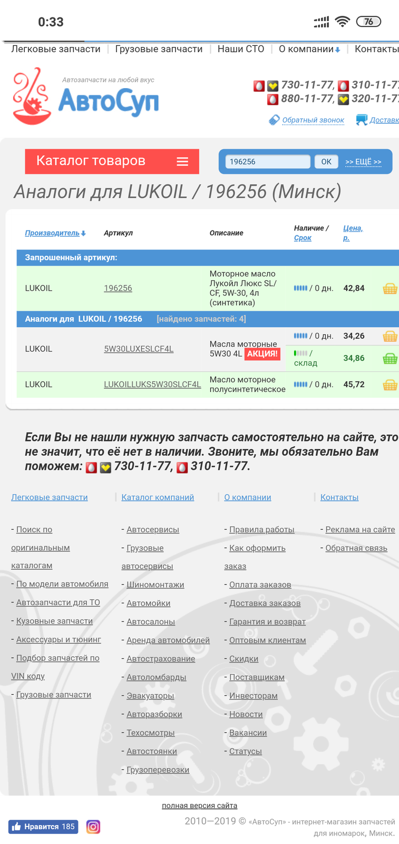399x844 pixels.
Task: Sort by Цена column link
Action: click(x=353, y=233)
